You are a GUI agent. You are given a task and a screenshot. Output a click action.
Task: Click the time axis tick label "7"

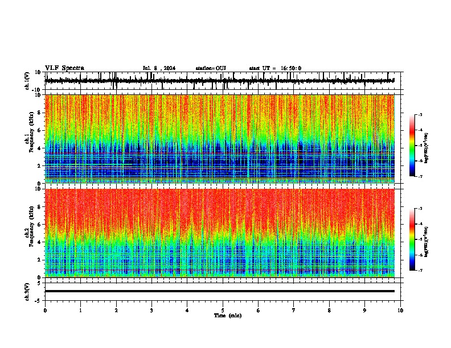[x=294, y=310]
